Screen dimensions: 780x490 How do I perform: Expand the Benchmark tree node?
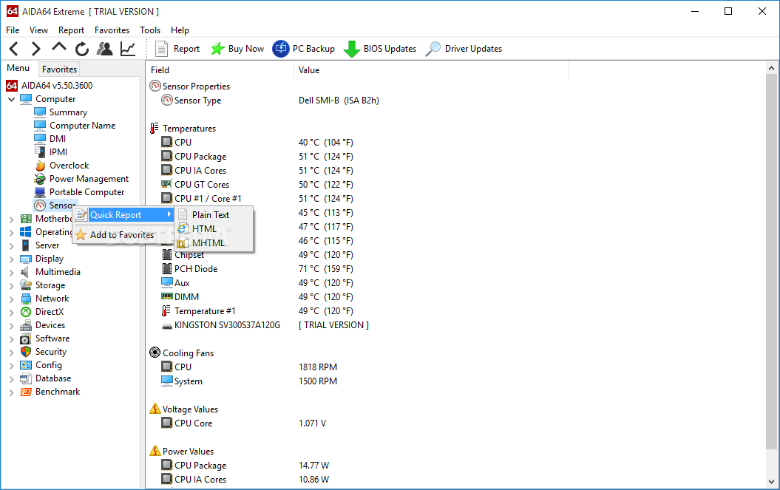11,392
